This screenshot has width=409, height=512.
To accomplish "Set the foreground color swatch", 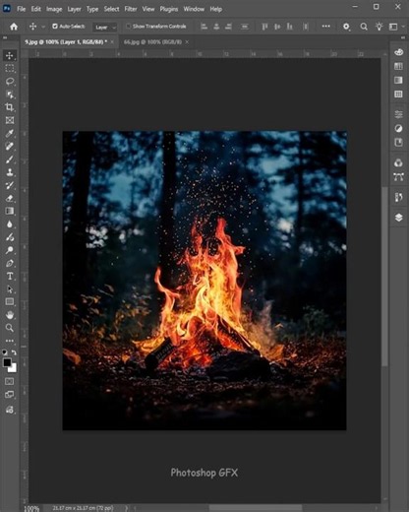I will point(7,362).
